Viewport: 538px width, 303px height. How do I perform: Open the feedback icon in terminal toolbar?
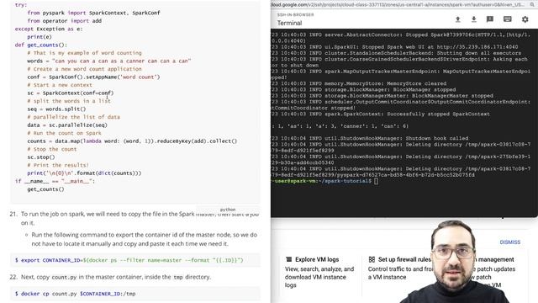[490, 19]
